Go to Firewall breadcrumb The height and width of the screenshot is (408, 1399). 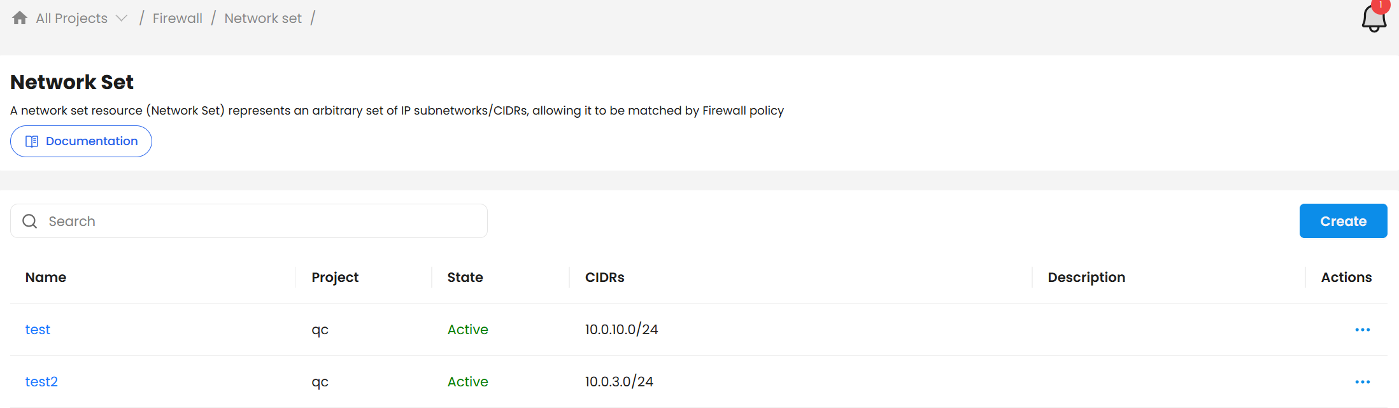click(177, 18)
